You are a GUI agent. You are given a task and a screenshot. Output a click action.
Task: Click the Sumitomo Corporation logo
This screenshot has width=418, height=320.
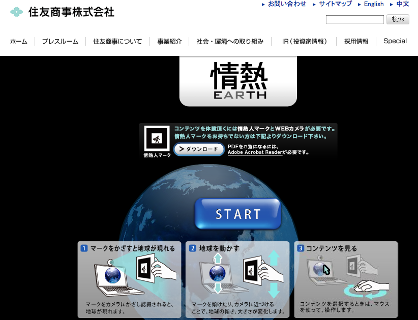click(x=62, y=12)
